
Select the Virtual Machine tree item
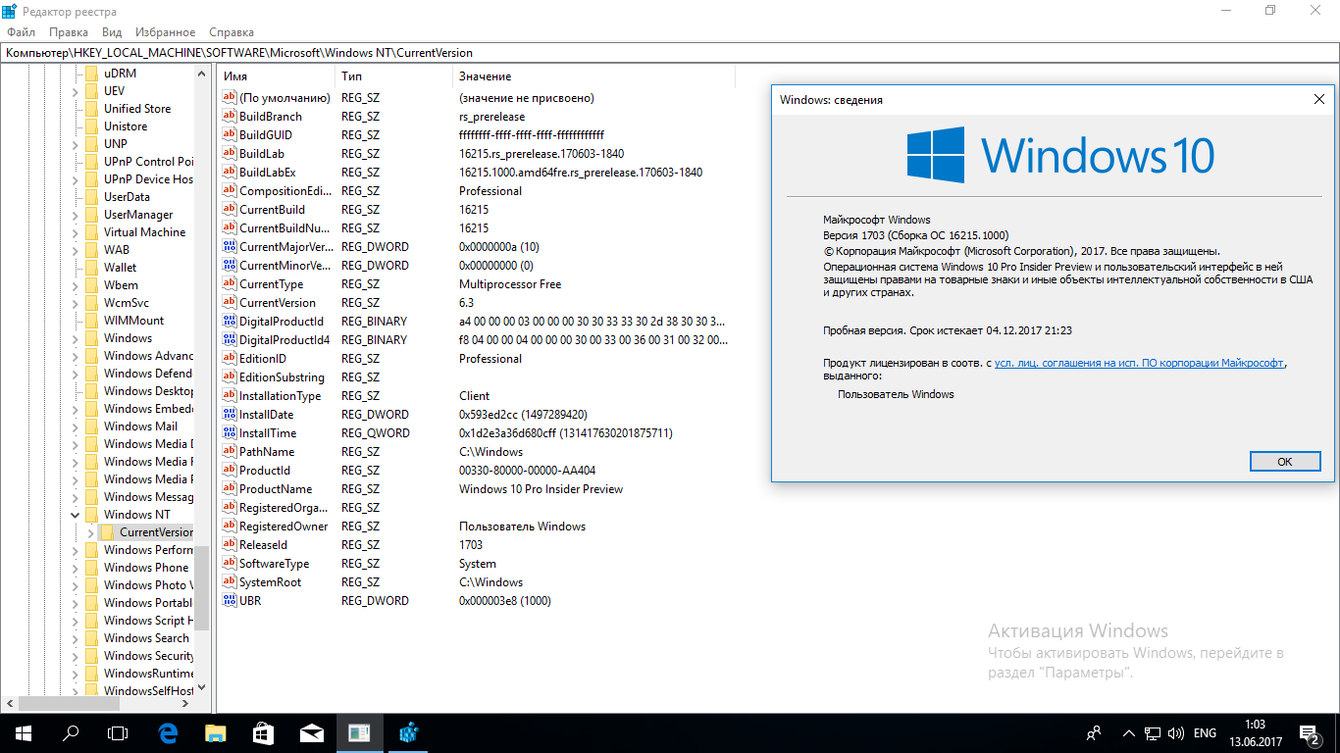tap(144, 232)
